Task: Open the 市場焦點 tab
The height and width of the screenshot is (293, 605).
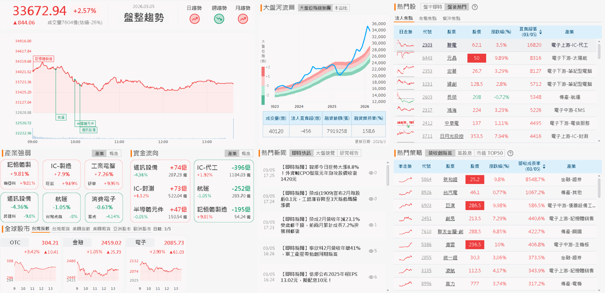Action: pyautogui.click(x=427, y=18)
